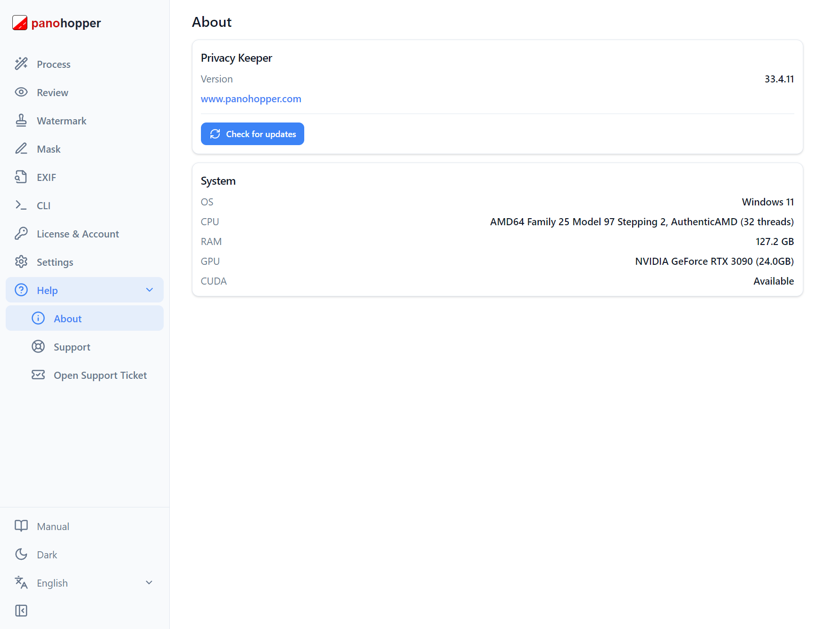The width and height of the screenshot is (825, 629).
Task: Click the About page title
Action: (212, 22)
